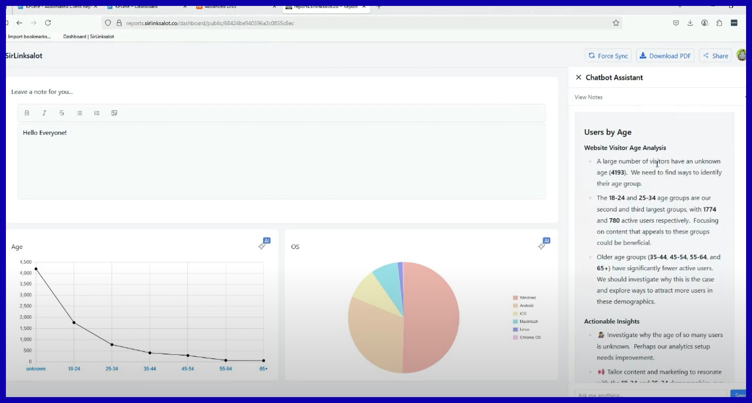The width and height of the screenshot is (752, 403).
Task: Open the user avatar menu
Action: (741, 55)
